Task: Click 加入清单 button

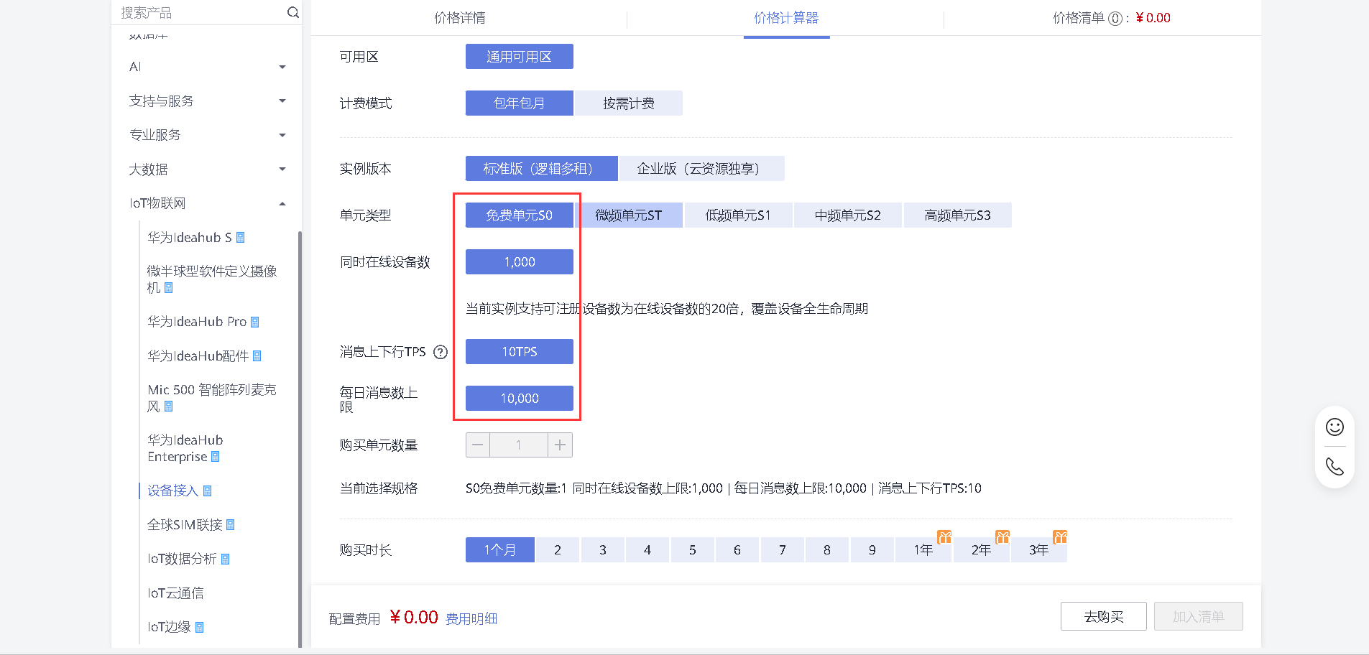Action: click(x=1199, y=616)
